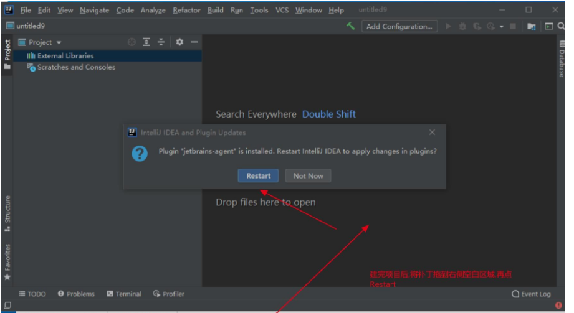Open the Edit menu
Viewport: 574px width, 313px height.
44,10
